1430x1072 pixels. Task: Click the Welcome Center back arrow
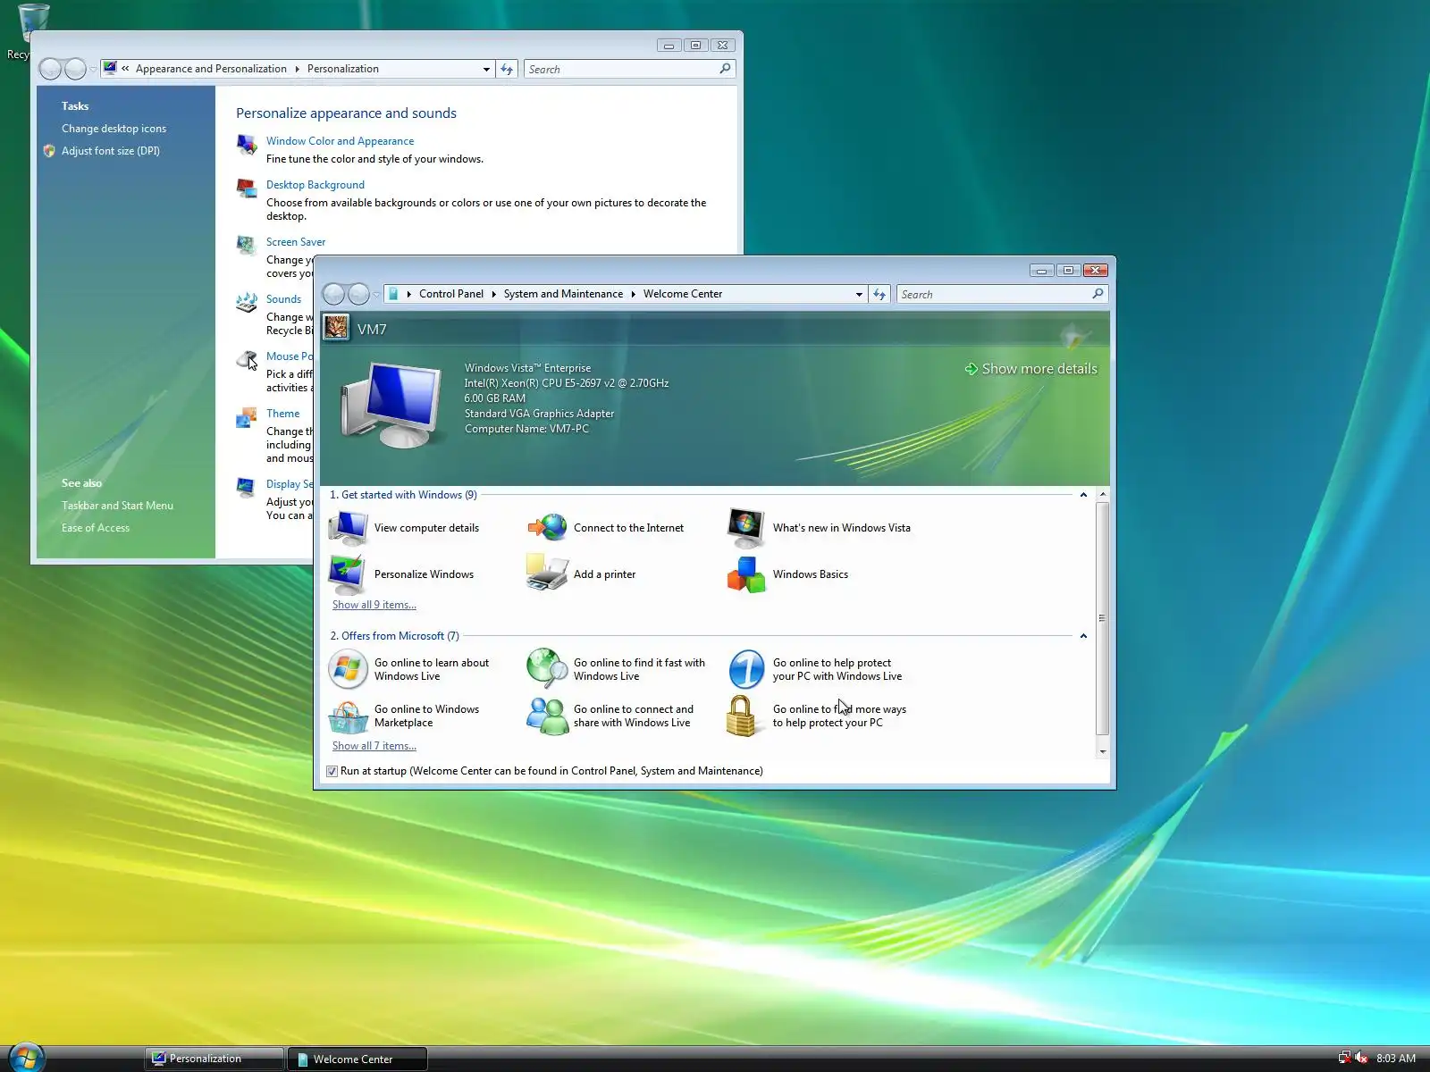coord(333,294)
